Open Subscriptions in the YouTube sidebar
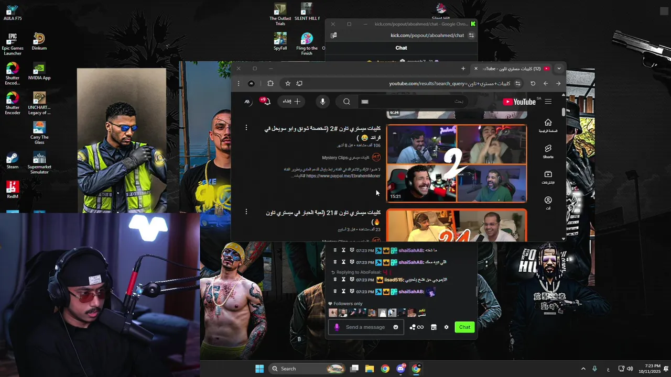Screen dimensions: 671x377 pyautogui.click(x=548, y=177)
